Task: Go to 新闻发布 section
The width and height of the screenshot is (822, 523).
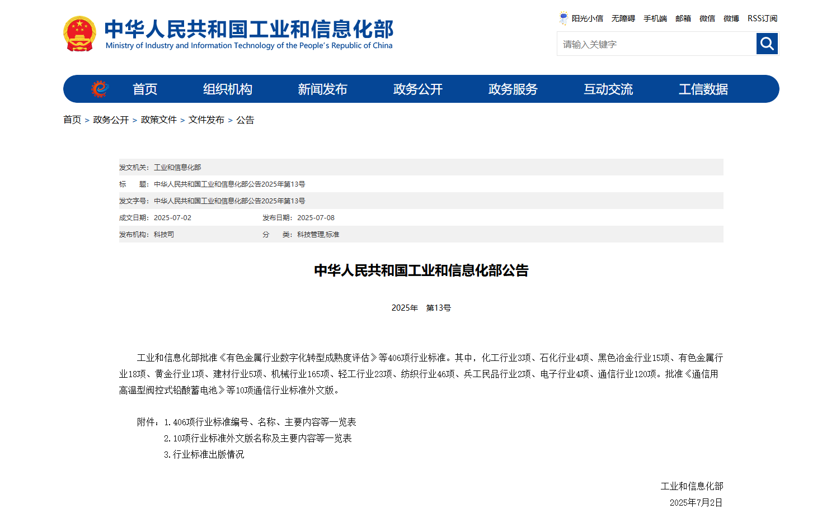Action: (x=323, y=89)
